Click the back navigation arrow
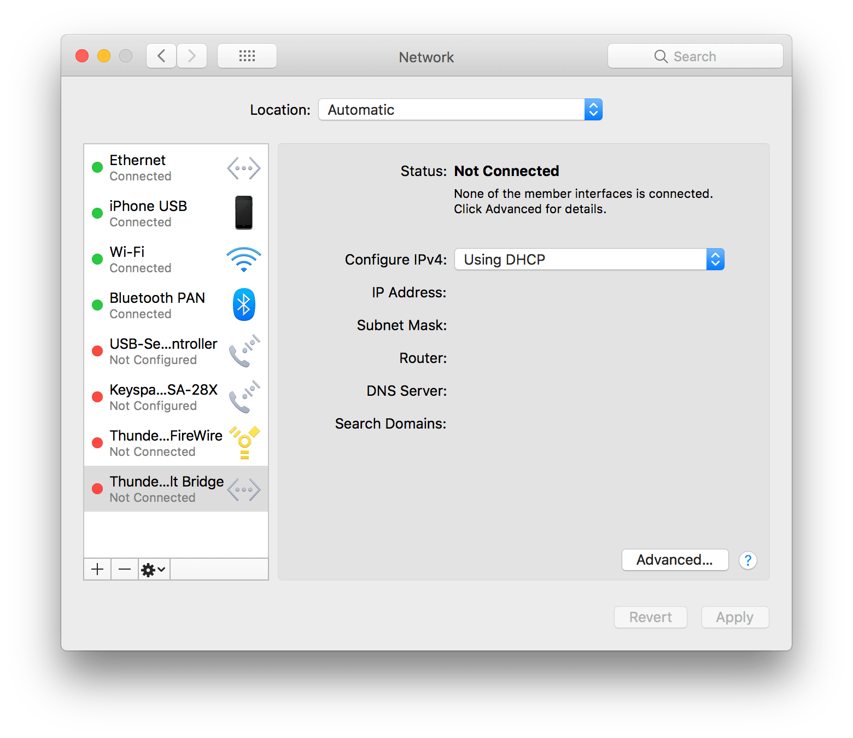This screenshot has width=853, height=738. click(161, 55)
